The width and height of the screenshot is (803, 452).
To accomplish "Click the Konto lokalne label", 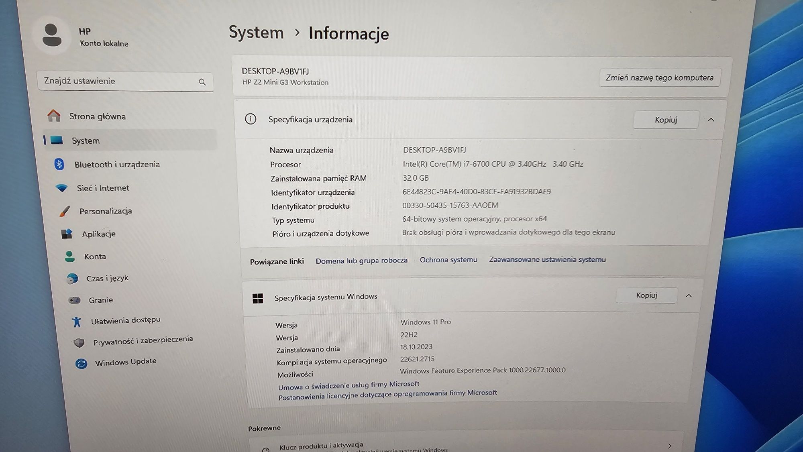I will tap(104, 43).
